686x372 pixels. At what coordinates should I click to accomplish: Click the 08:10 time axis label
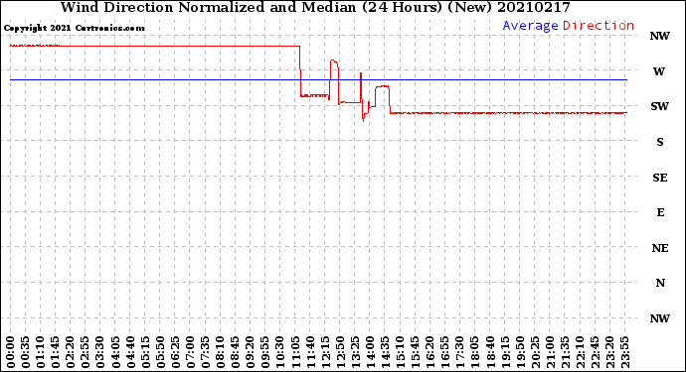pos(220,352)
